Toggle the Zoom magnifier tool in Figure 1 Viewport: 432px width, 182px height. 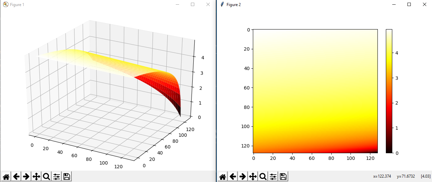click(x=46, y=176)
